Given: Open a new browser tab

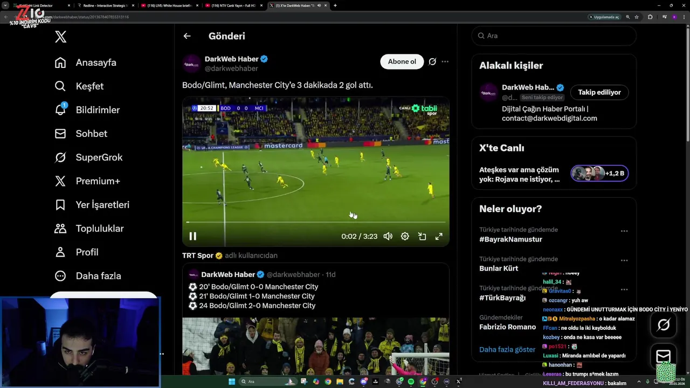Looking at the screenshot, I should 335,5.
